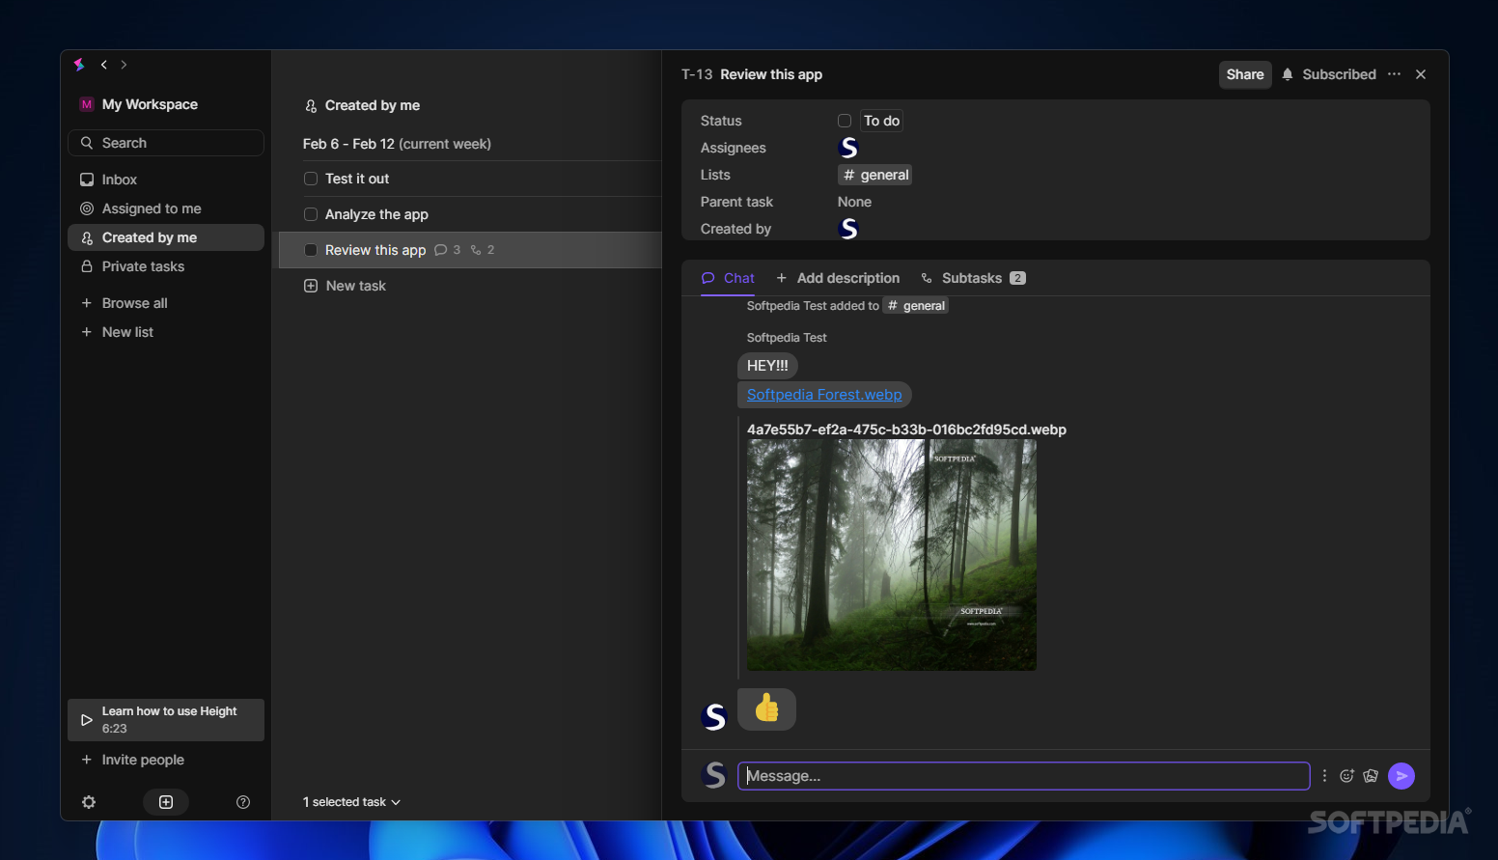
Task: Check the Review this app task checkbox
Action: 311,250
